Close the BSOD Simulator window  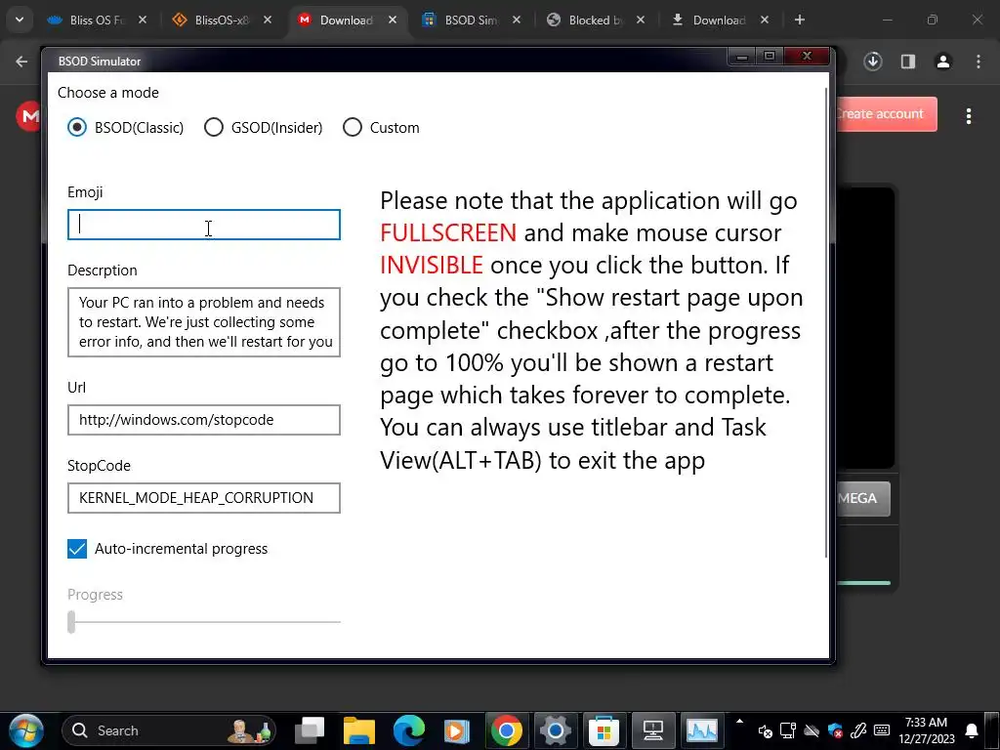807,56
